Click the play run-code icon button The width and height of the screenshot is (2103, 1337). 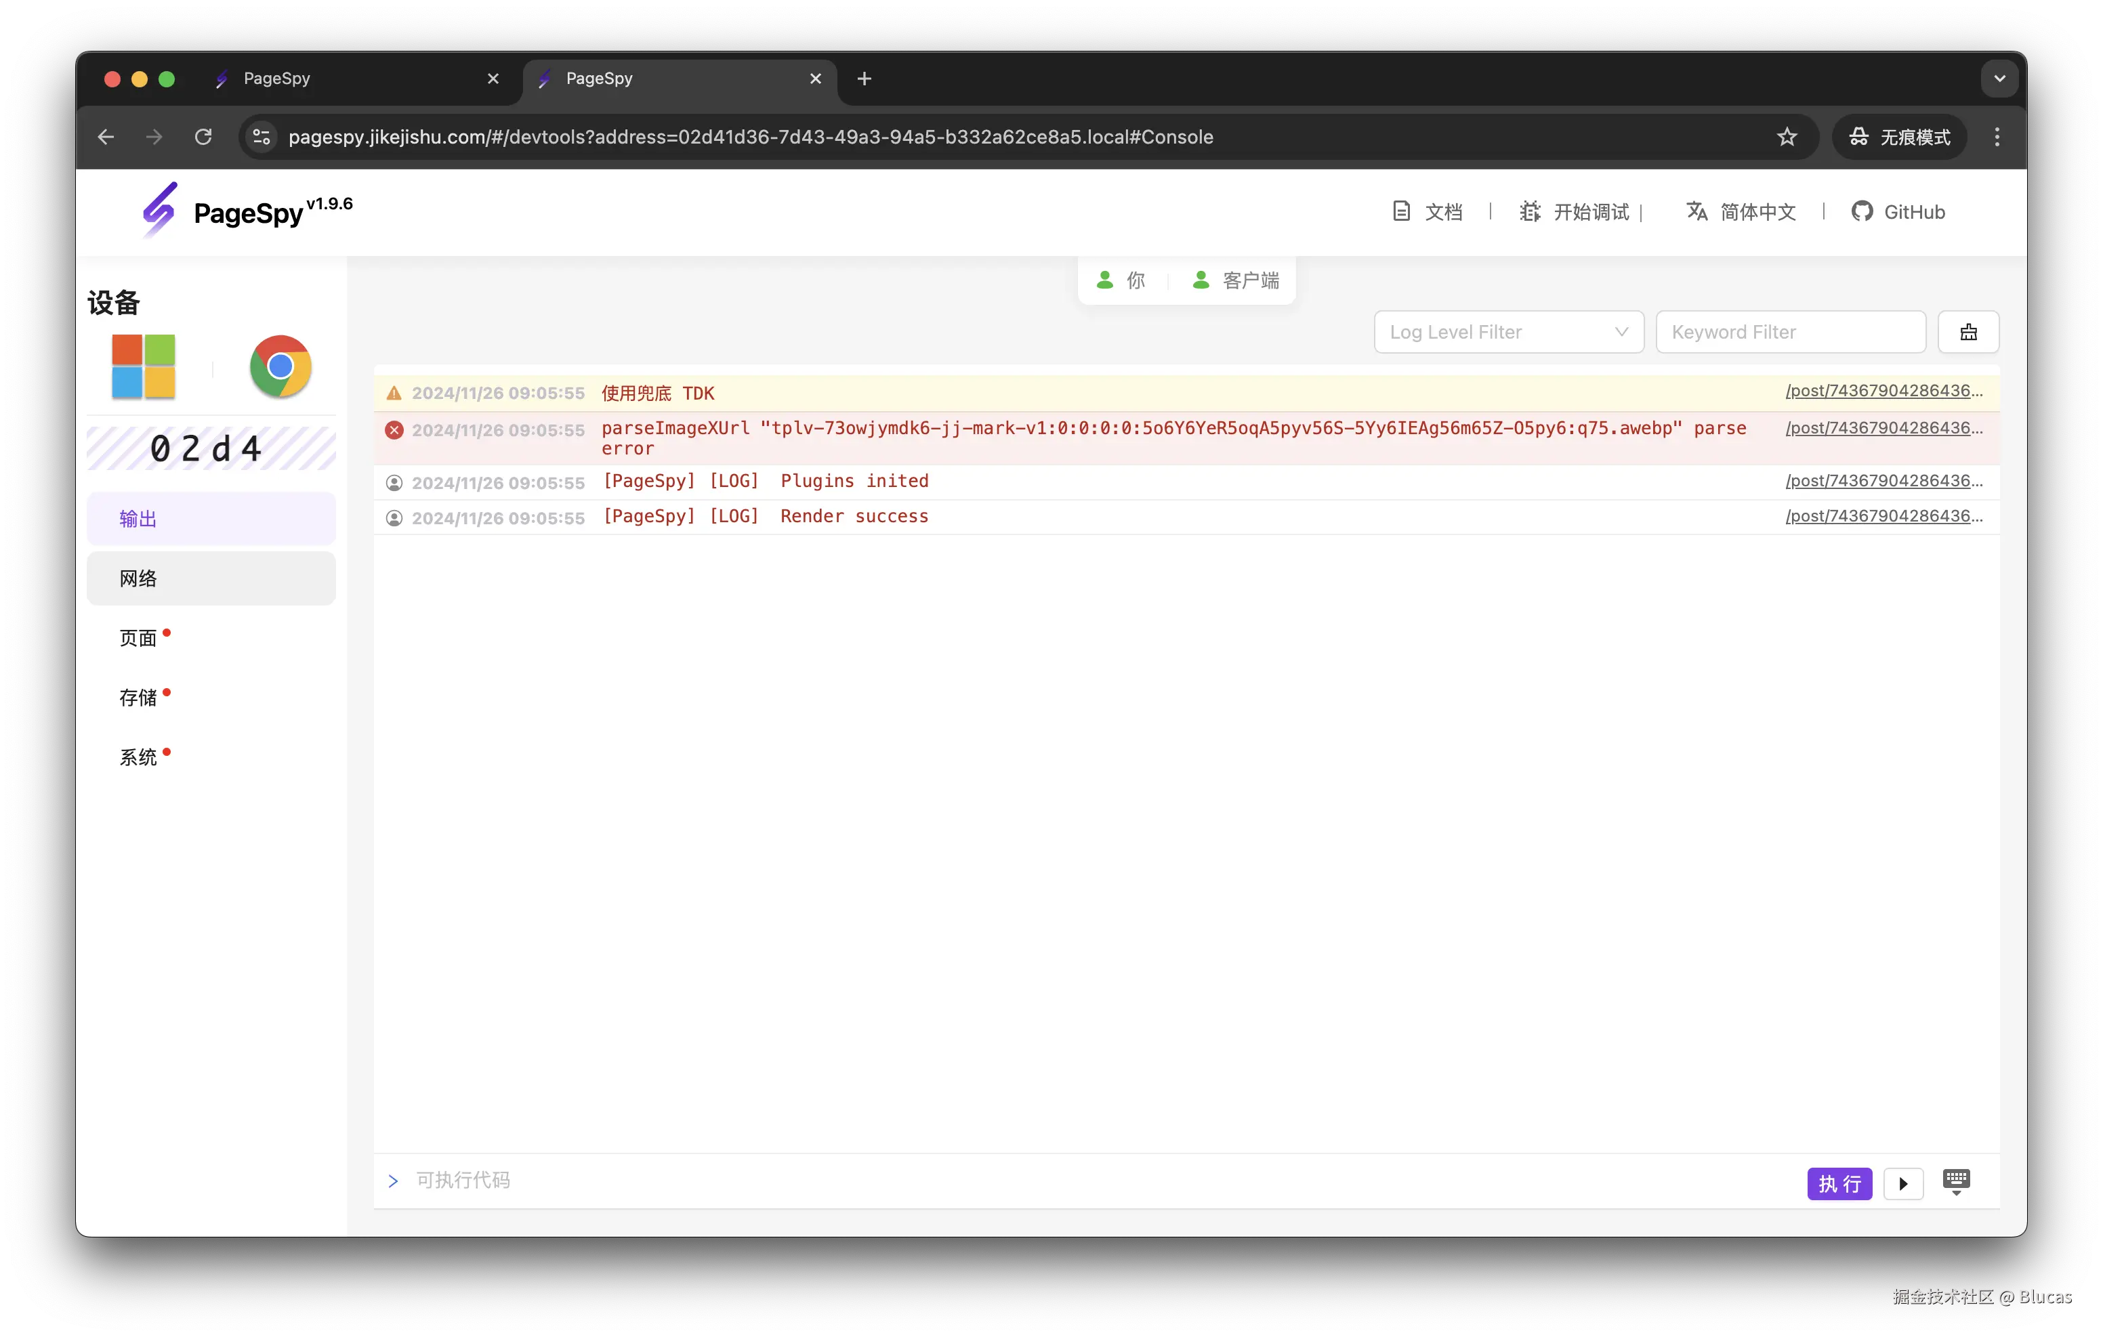(x=1903, y=1183)
